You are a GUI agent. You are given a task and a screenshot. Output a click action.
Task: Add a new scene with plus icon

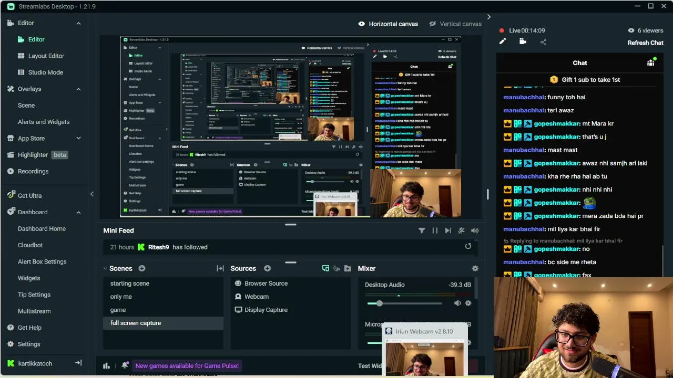pos(142,269)
